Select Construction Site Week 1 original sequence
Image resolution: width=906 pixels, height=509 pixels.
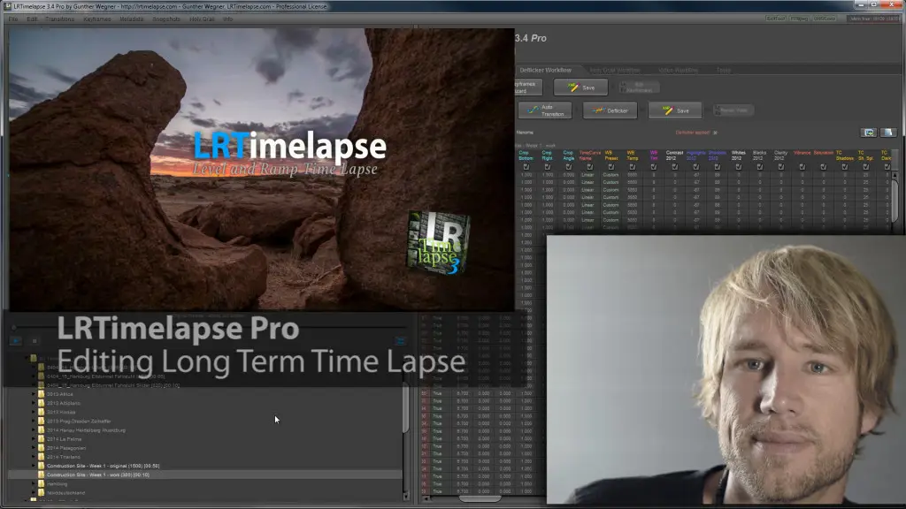(103, 466)
